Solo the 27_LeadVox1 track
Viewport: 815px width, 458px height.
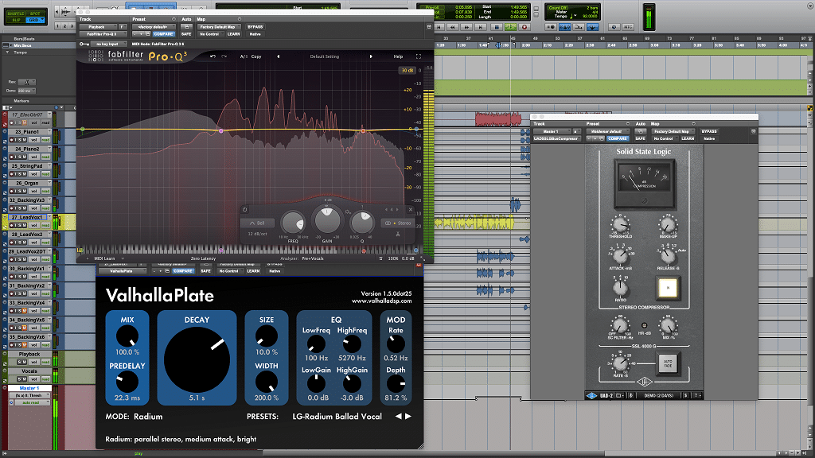[x=20, y=225]
